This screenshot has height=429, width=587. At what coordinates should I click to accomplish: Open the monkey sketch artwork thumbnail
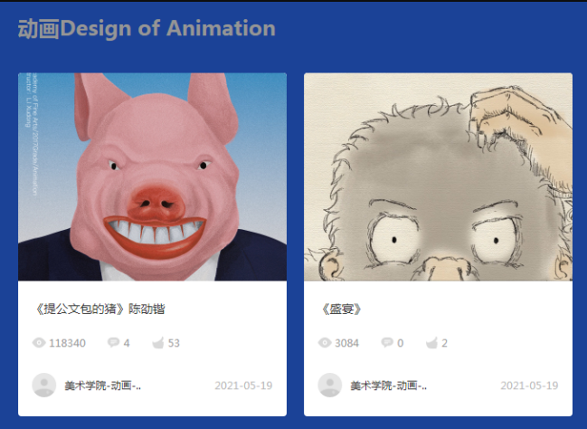(438, 176)
